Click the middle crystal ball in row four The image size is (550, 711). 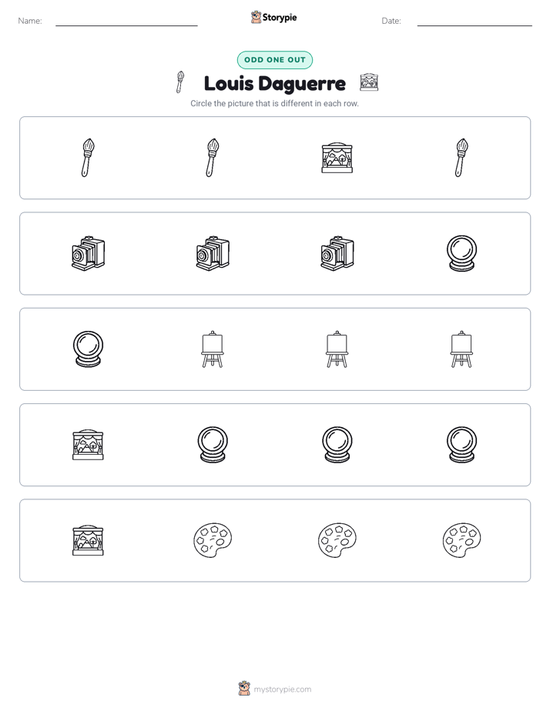[337, 445]
